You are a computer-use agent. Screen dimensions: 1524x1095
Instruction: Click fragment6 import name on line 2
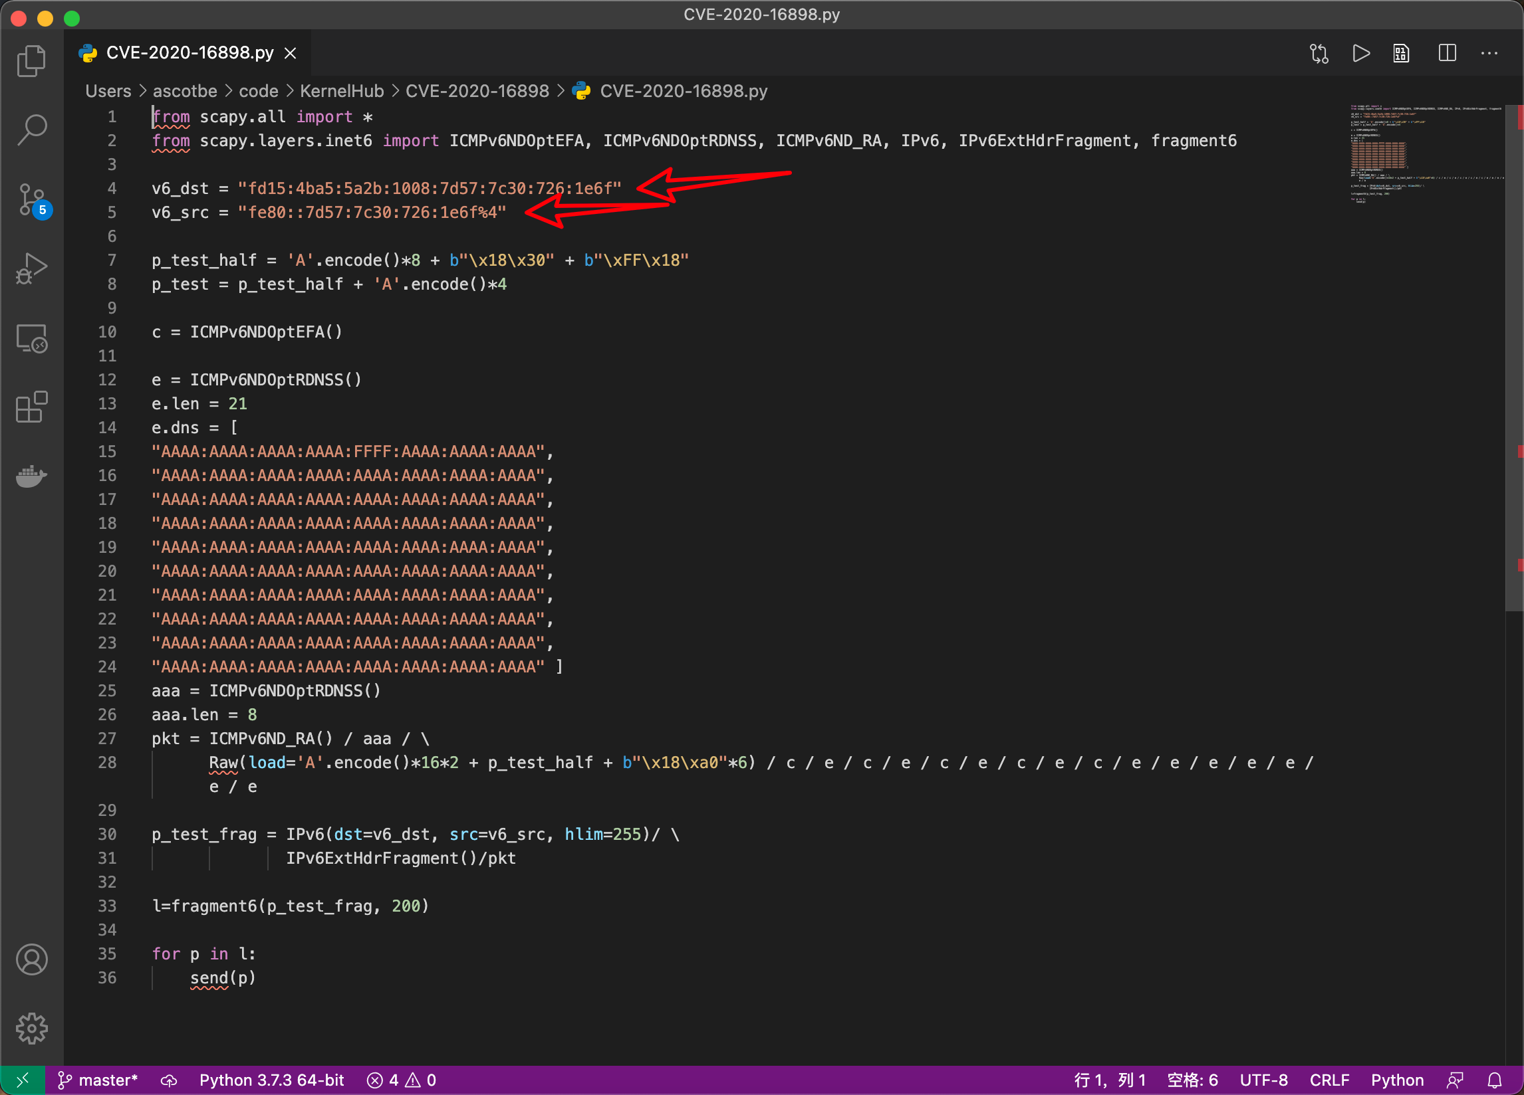(1194, 141)
